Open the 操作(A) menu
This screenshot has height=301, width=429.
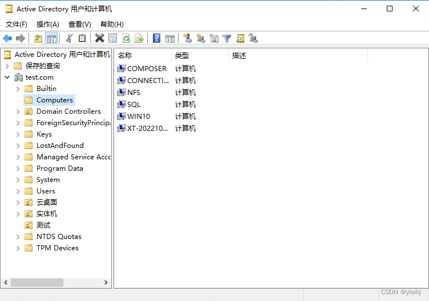click(47, 24)
